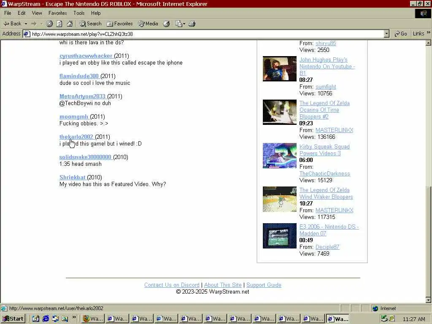Click the History toolbar icon
The image size is (432, 324).
166,24
